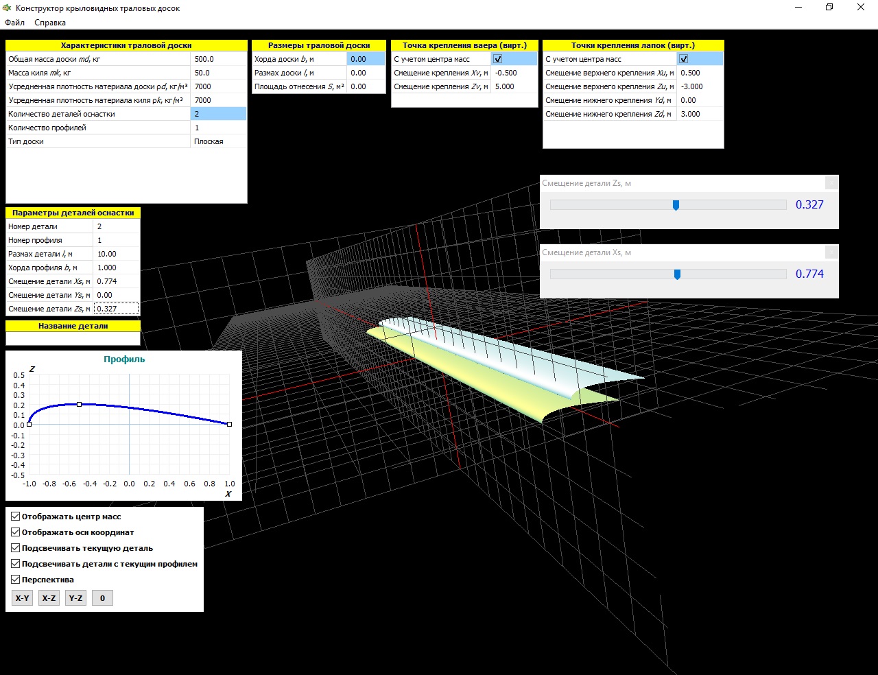Edit Смещение крепления Xv value -0.500
The width and height of the screenshot is (878, 675).
pos(514,73)
